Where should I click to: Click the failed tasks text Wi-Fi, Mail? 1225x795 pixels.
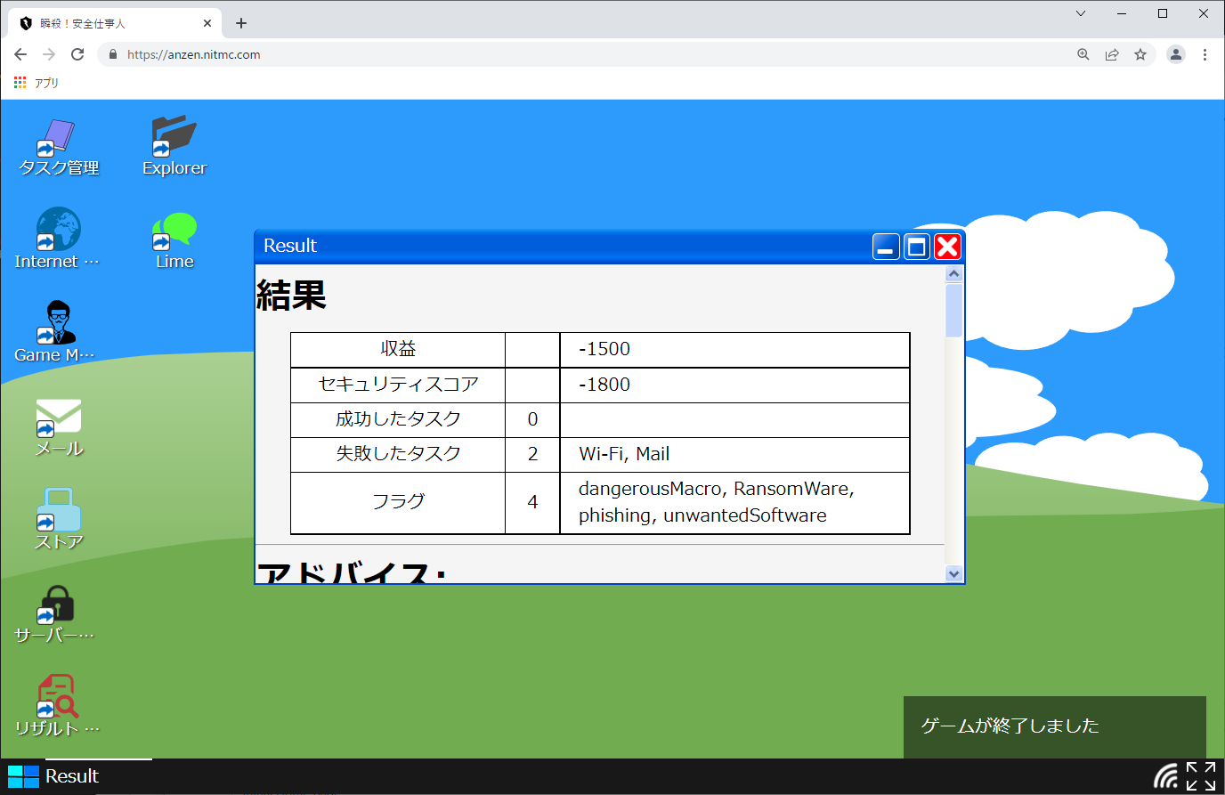pyautogui.click(x=624, y=454)
